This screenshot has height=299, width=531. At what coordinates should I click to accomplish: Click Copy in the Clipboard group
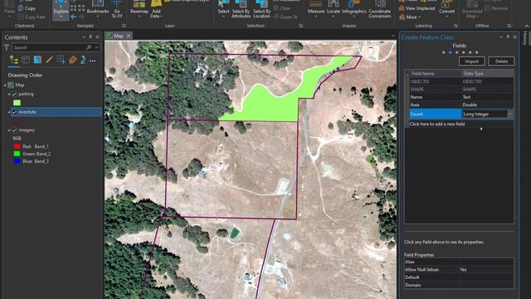[x=27, y=8]
